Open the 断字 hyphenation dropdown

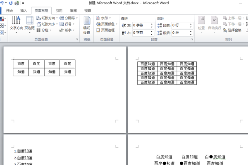coord(67,30)
